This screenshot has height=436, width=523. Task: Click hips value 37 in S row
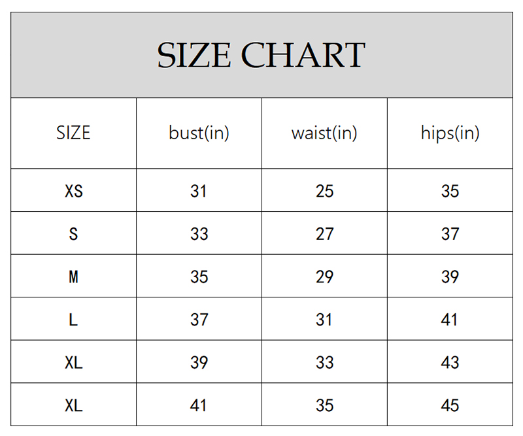point(450,233)
